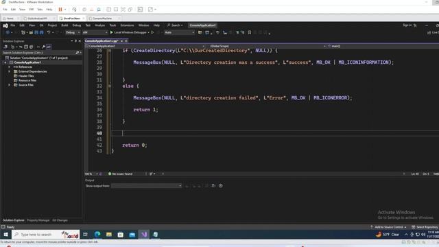439x247 pixels.
Task: Switch to the VMware Home tab
Action: coord(10,19)
